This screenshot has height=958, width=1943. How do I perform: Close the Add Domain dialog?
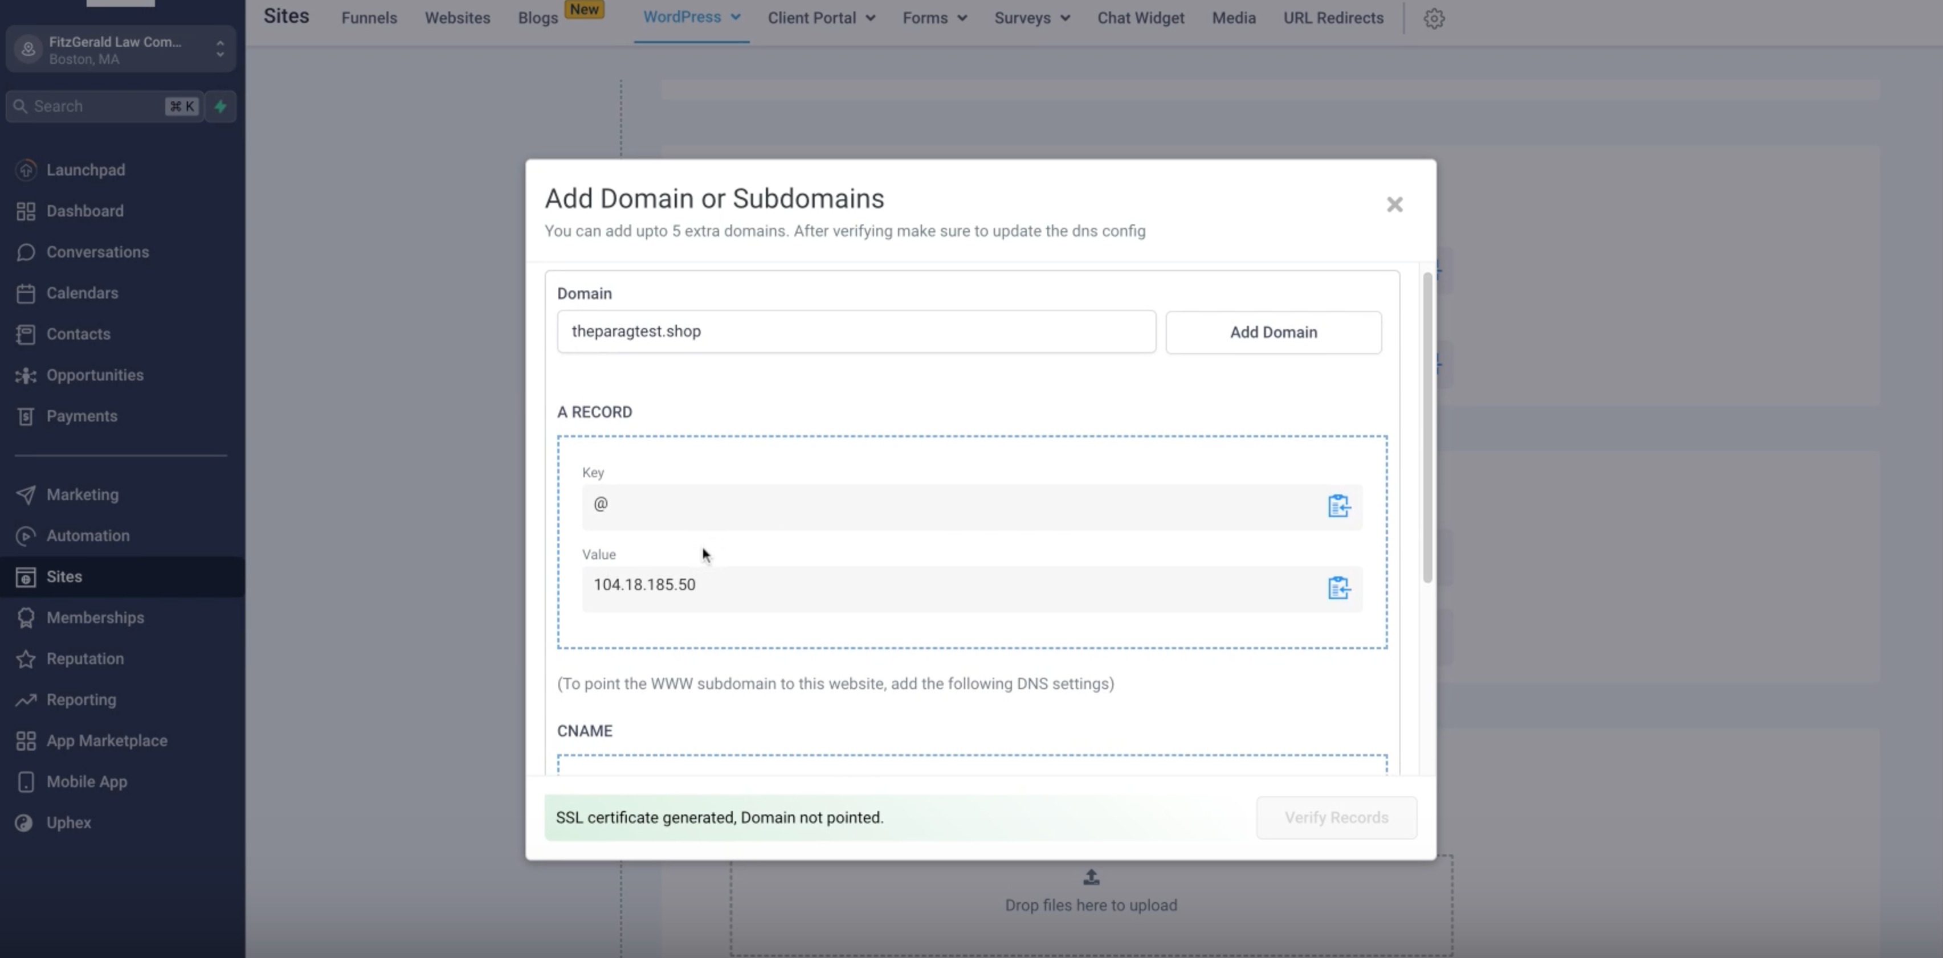[1394, 204]
